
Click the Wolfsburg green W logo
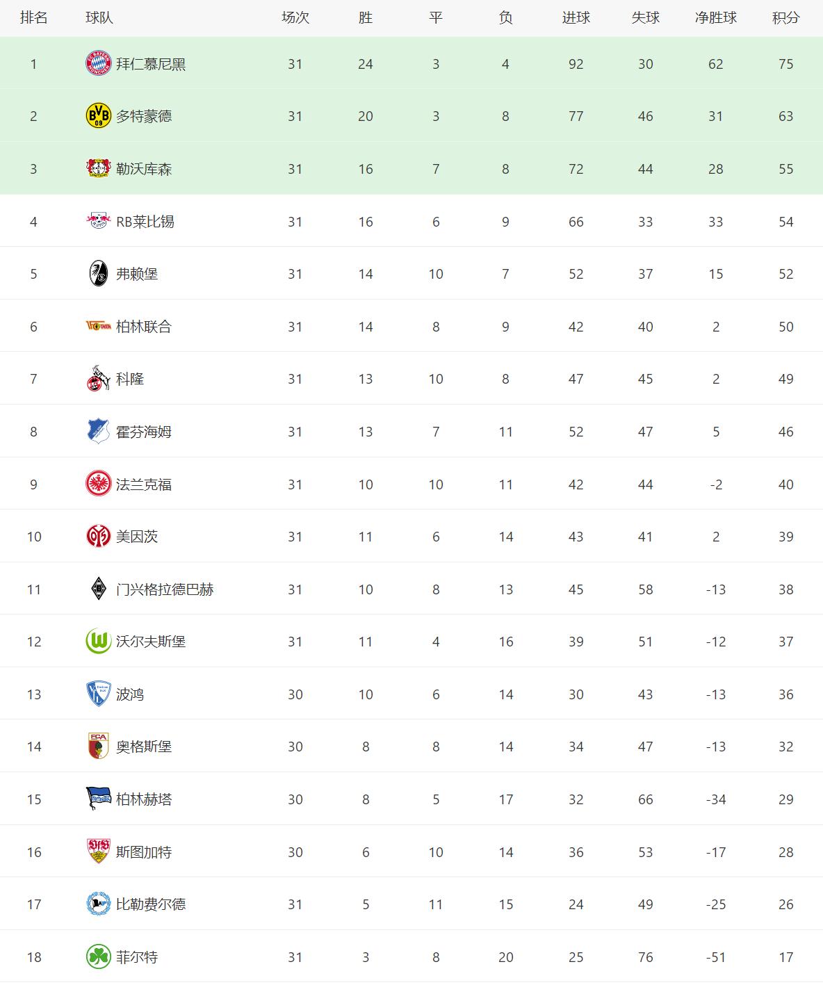(x=98, y=642)
